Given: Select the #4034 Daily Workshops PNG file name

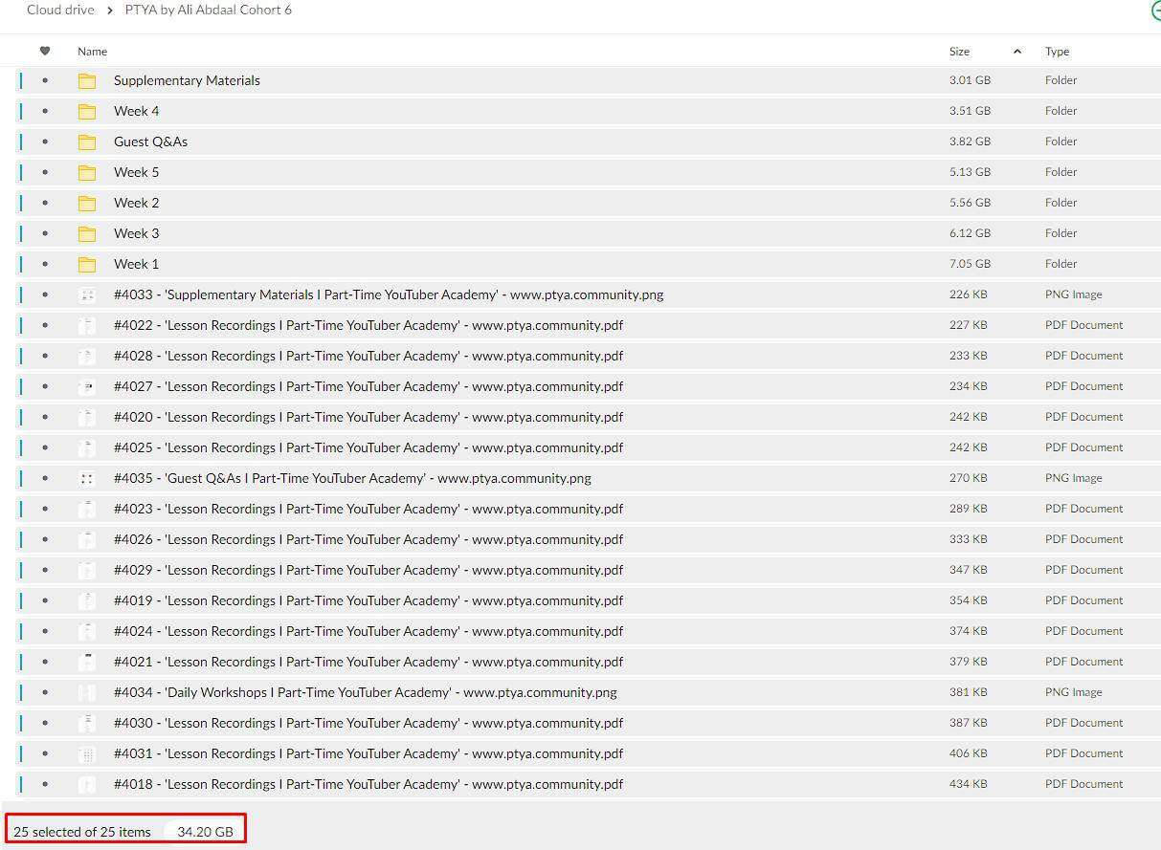Looking at the screenshot, I should pyautogui.click(x=365, y=692).
